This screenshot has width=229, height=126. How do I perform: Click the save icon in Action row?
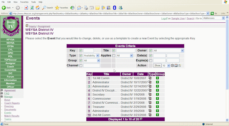point(176,66)
